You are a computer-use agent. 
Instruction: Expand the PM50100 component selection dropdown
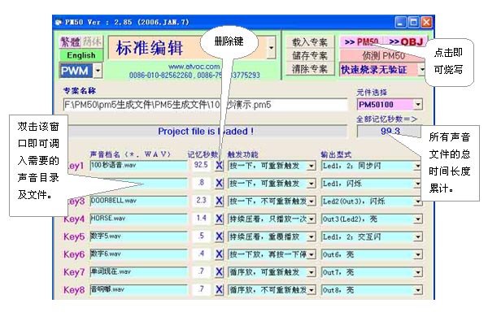pyautogui.click(x=418, y=105)
